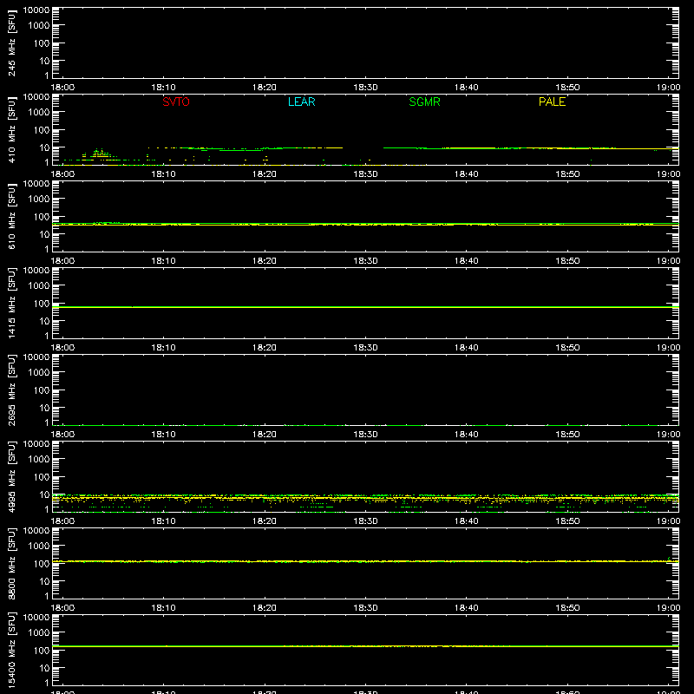Click the yellow PALE station legend label

[x=552, y=101]
